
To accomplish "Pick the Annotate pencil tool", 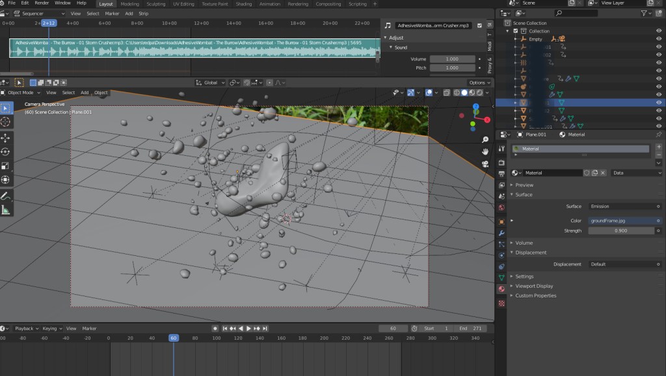I will 6,195.
